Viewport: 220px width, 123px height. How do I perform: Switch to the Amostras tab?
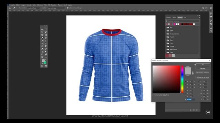pos(180,17)
